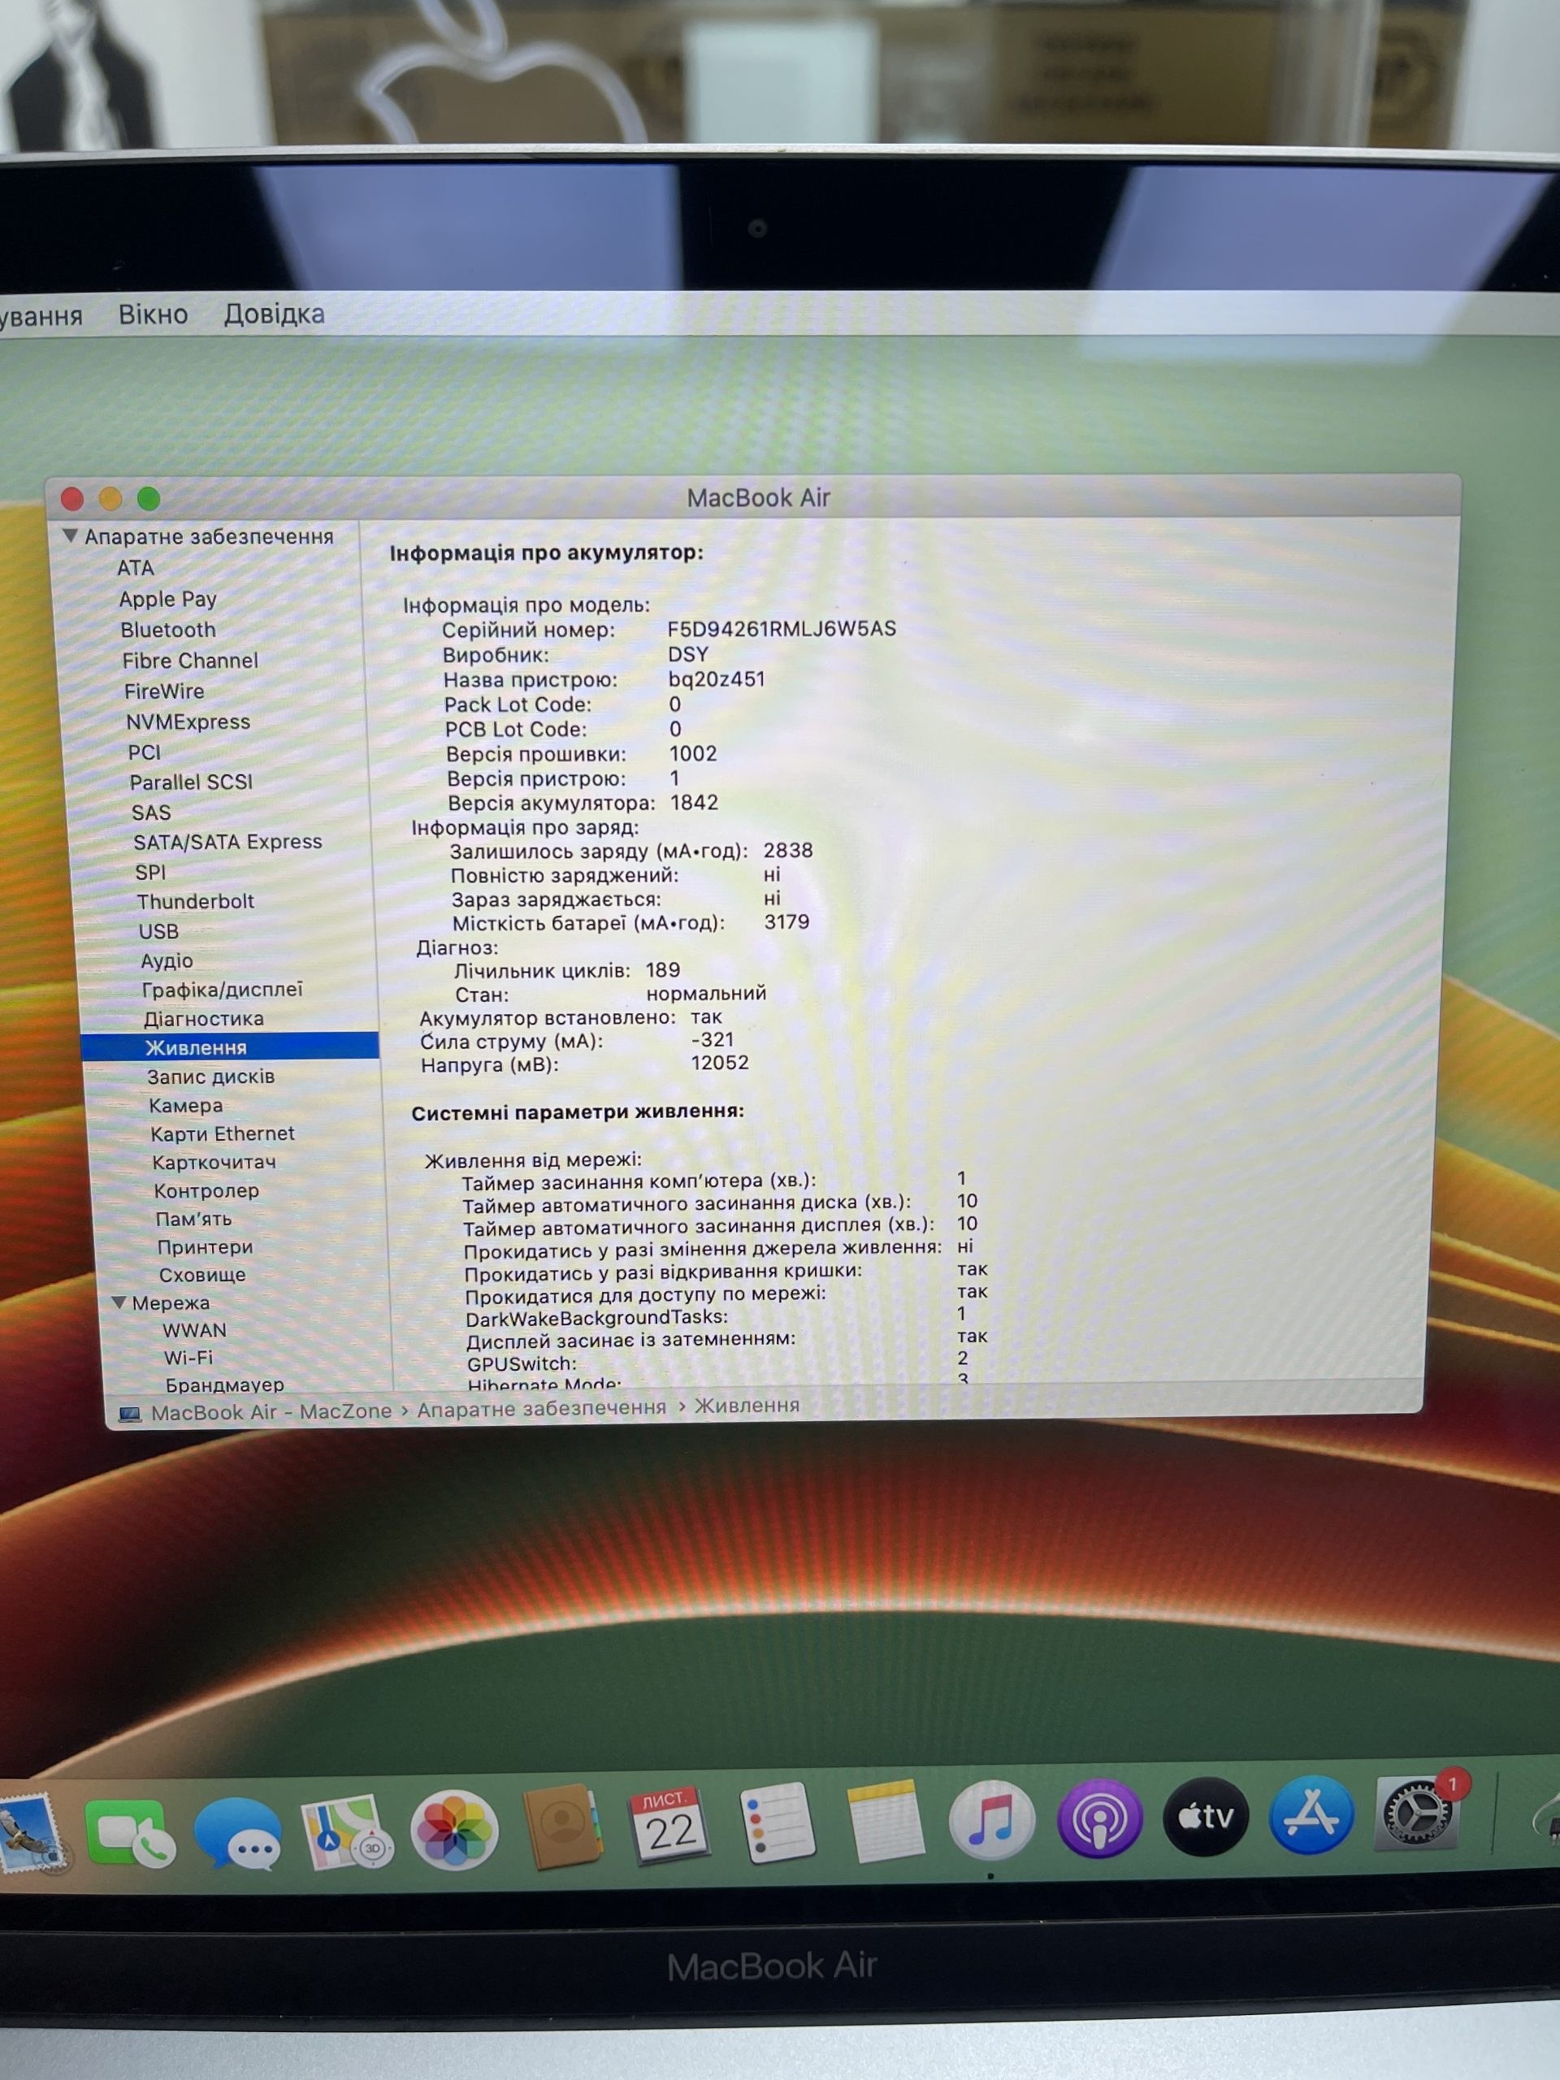Screen dimensions: 1560x2080
Task: Select Сховище in the sidebar
Action: point(202,1275)
